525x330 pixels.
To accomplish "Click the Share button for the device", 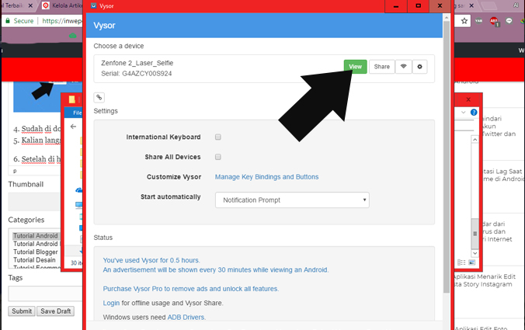I will [381, 67].
